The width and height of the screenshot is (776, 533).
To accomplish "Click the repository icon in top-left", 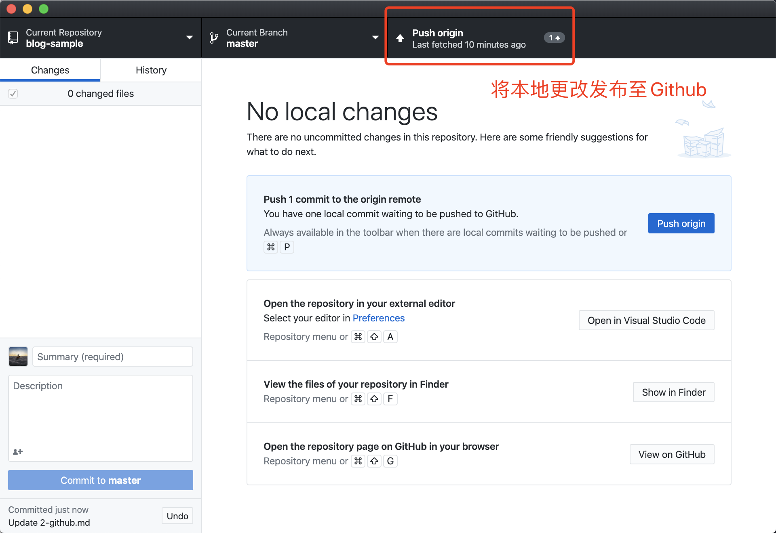I will click(x=13, y=37).
